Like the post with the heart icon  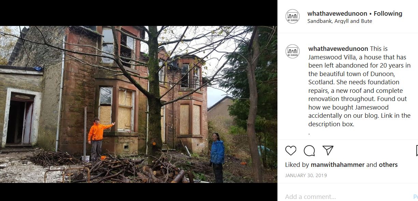[x=291, y=150]
